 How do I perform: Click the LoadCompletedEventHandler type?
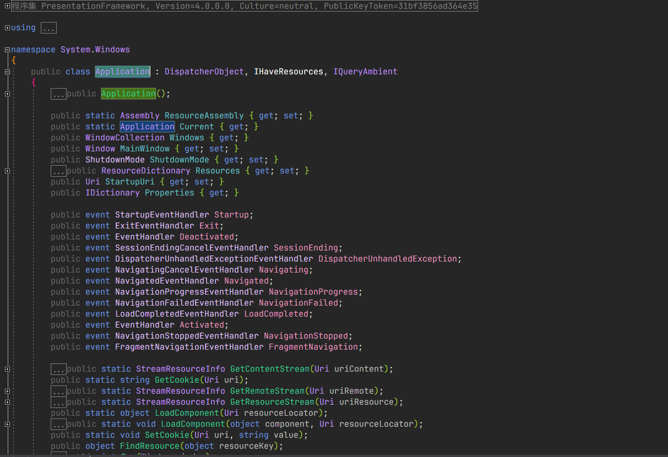pyautogui.click(x=177, y=314)
